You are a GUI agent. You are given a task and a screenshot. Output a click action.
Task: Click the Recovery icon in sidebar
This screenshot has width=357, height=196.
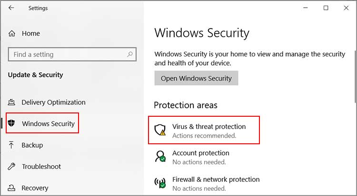click(x=12, y=188)
